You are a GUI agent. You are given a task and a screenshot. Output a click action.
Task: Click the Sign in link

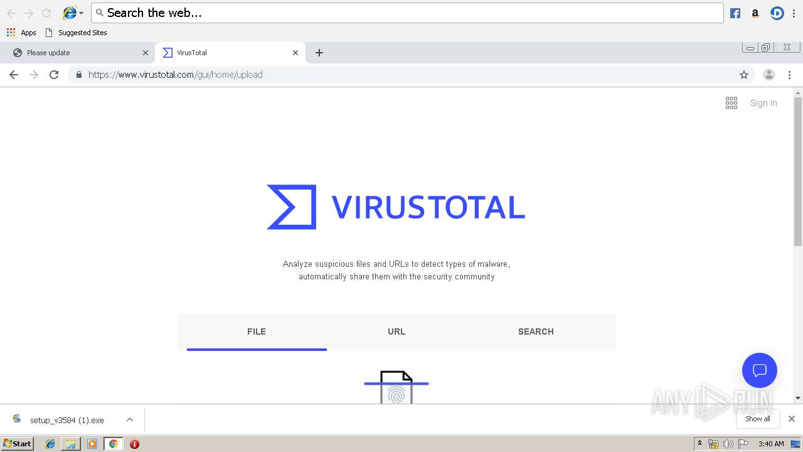(763, 103)
